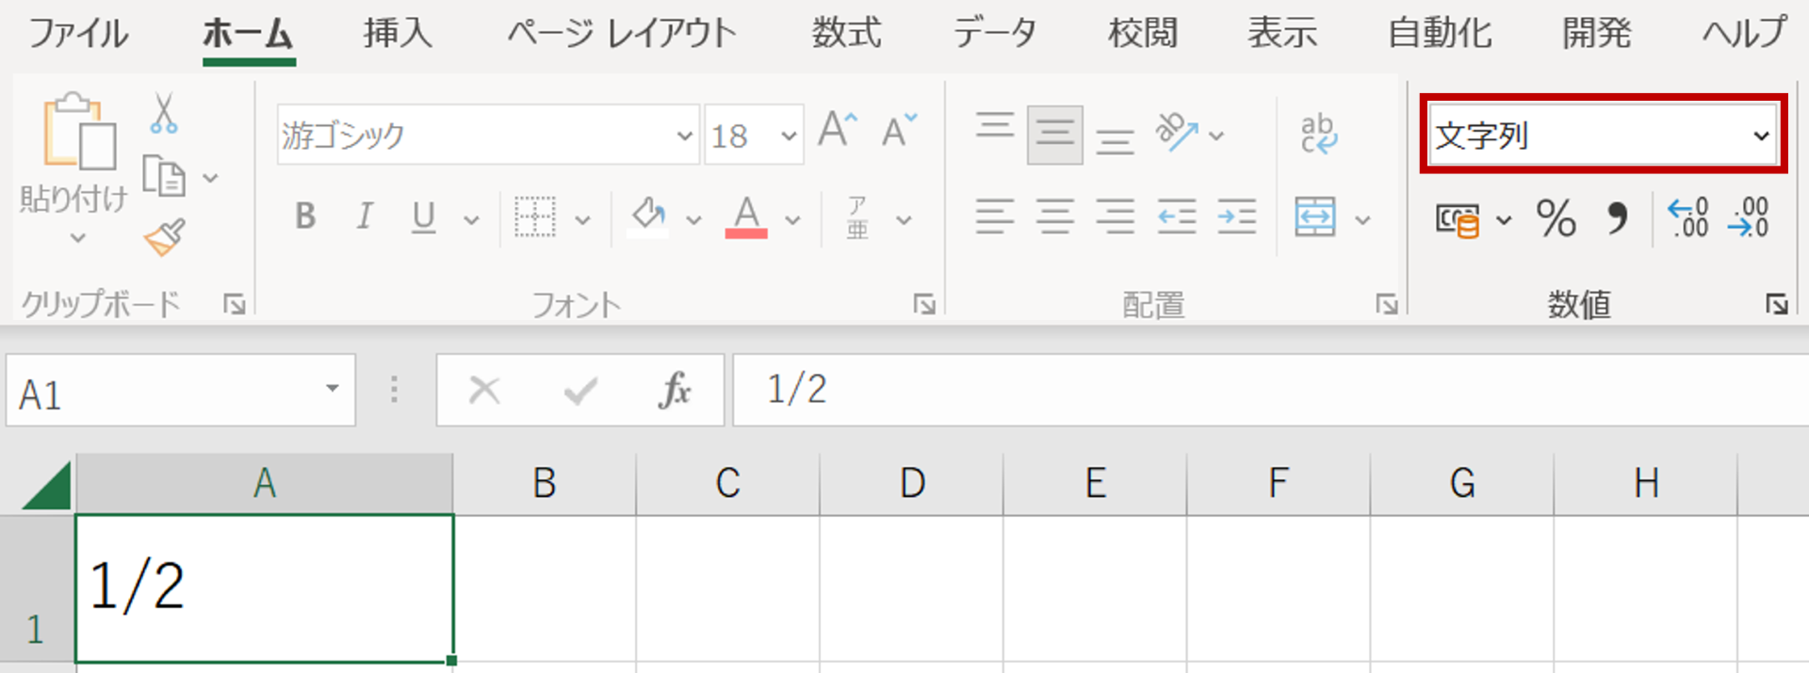Open the 游ゴシック font name dropdown
The image size is (1809, 673).
coord(685,136)
